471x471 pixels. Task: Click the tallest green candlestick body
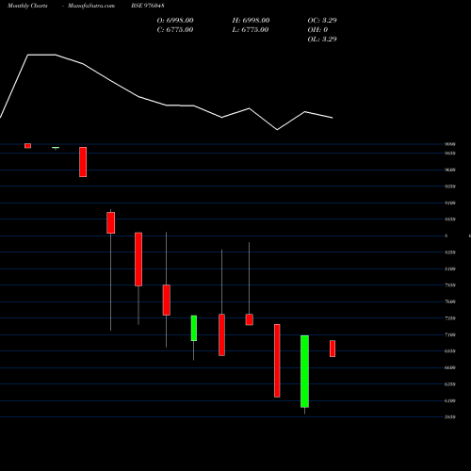[304, 371]
